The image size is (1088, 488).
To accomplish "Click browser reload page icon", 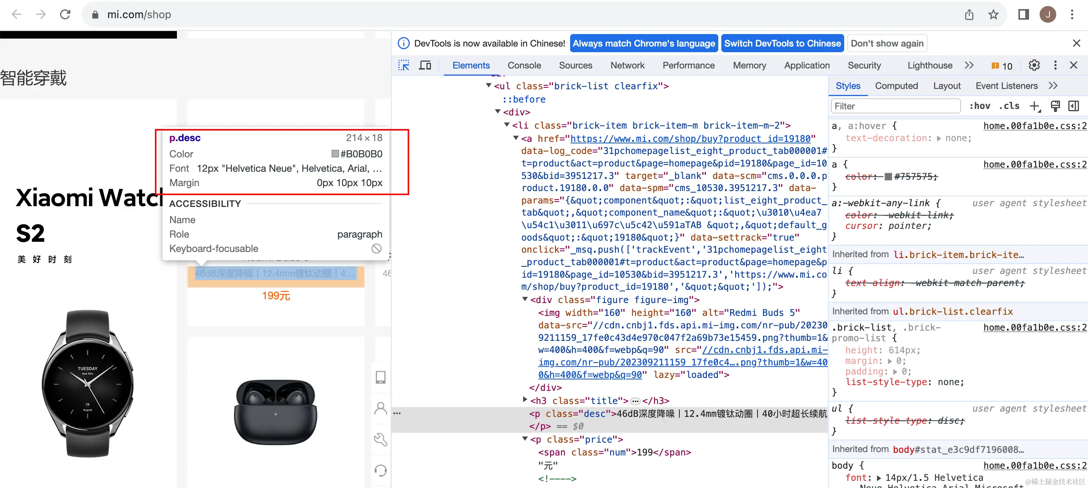I will coord(65,14).
